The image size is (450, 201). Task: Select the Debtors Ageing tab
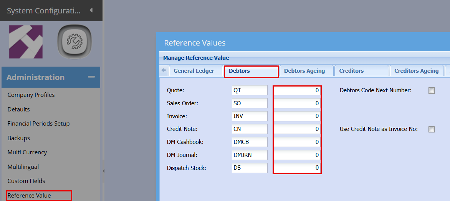[304, 71]
